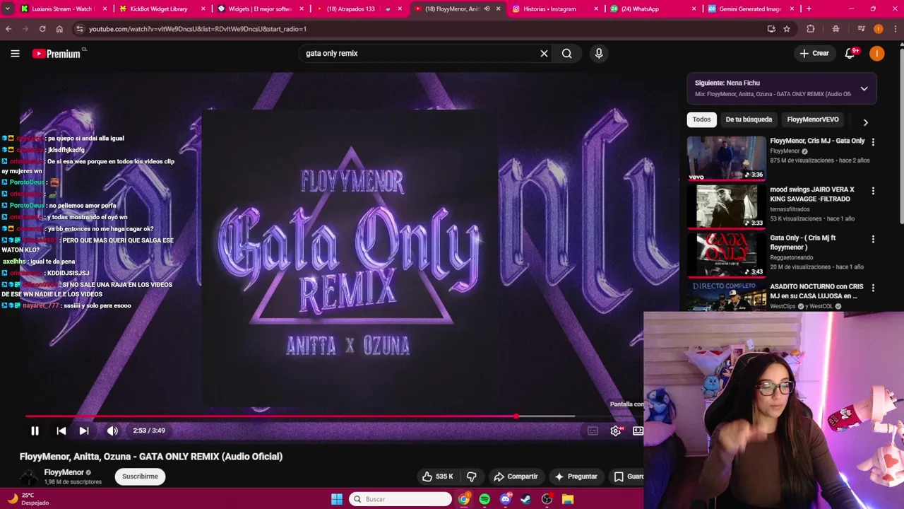Mute the video with the speaker icon
The width and height of the screenshot is (904, 509).
(112, 431)
